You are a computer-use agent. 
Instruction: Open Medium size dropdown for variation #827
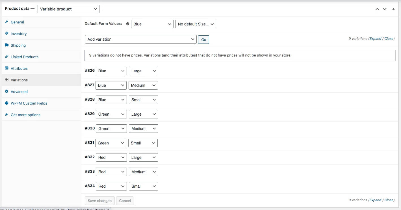pos(143,85)
